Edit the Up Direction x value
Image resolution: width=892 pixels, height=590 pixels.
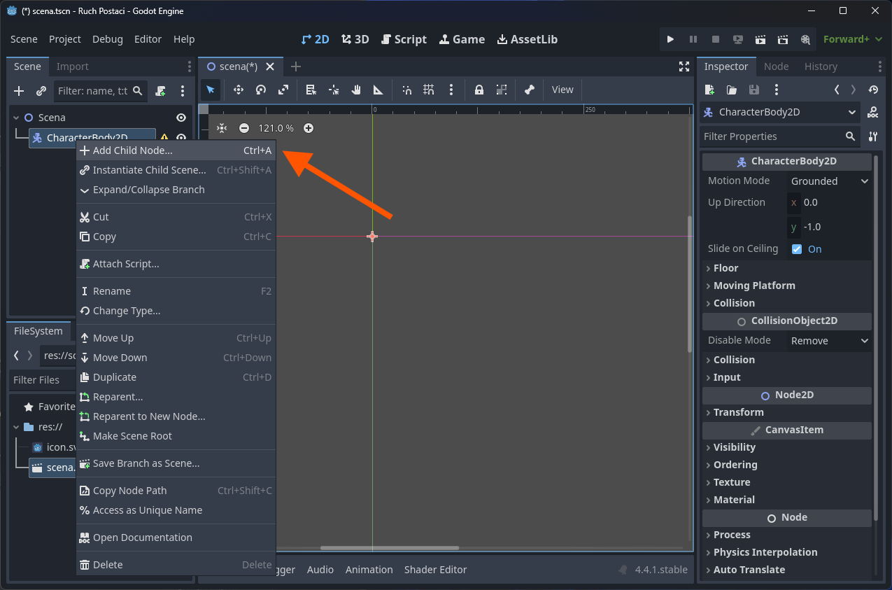click(x=830, y=202)
